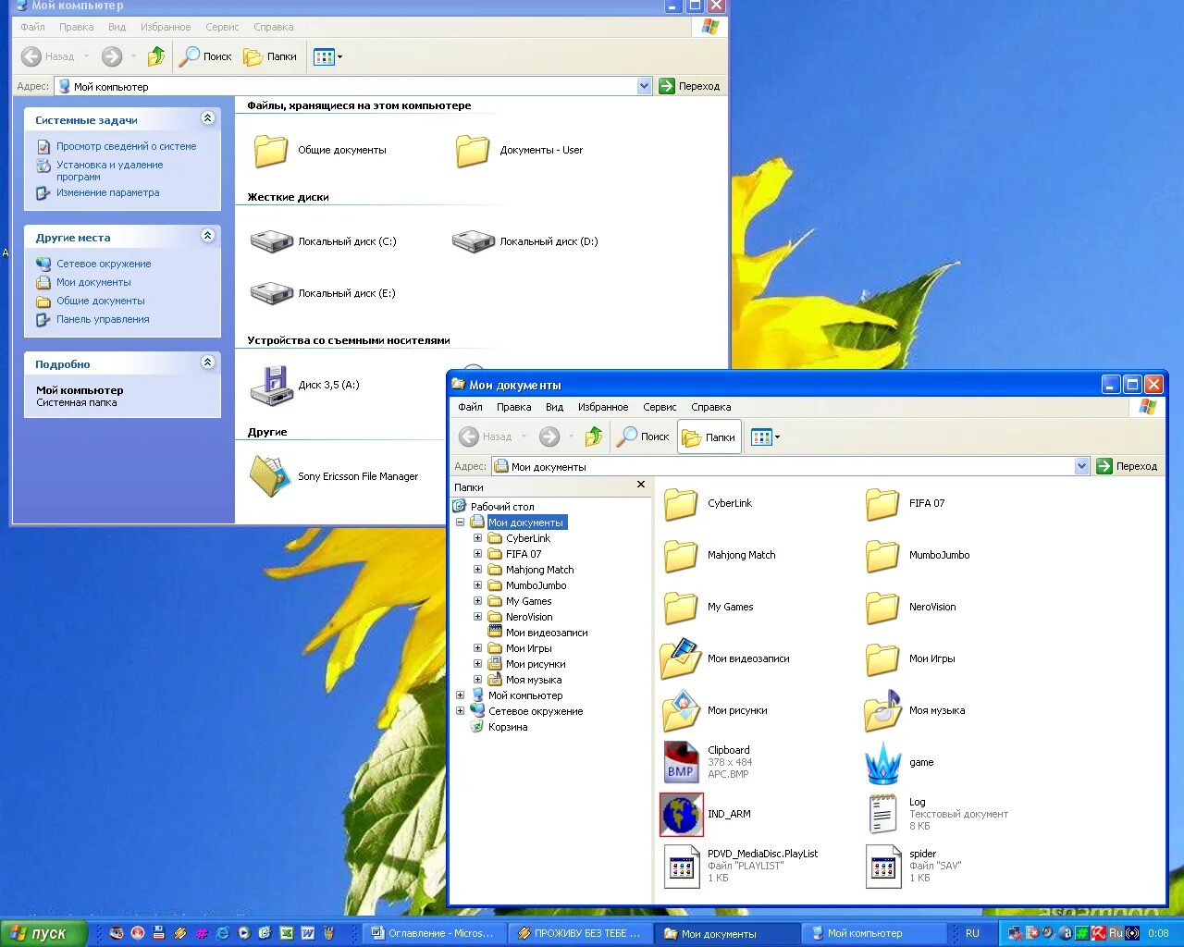Click the Переход button in Мои документы
Viewport: 1184px width, 947px height.
coord(1128,466)
